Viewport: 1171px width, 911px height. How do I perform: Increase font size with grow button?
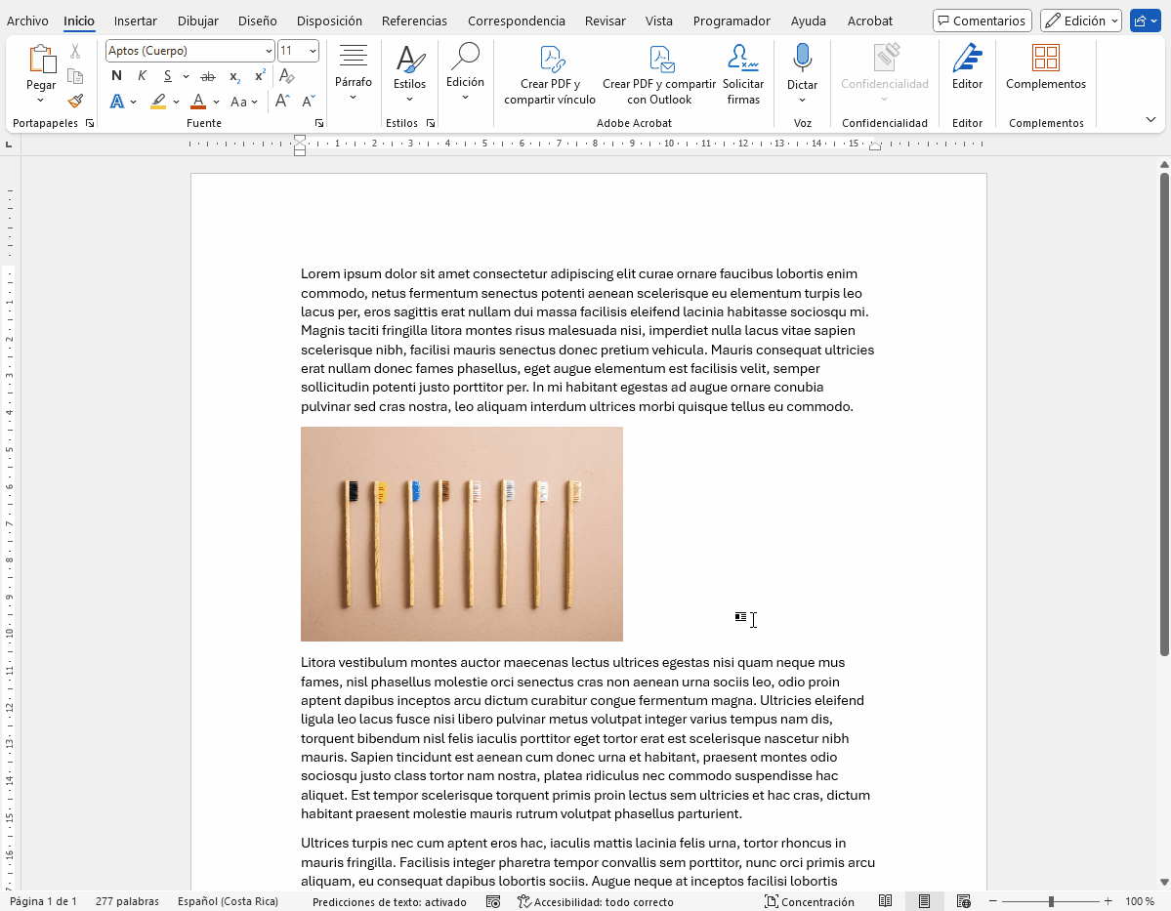[x=282, y=102]
